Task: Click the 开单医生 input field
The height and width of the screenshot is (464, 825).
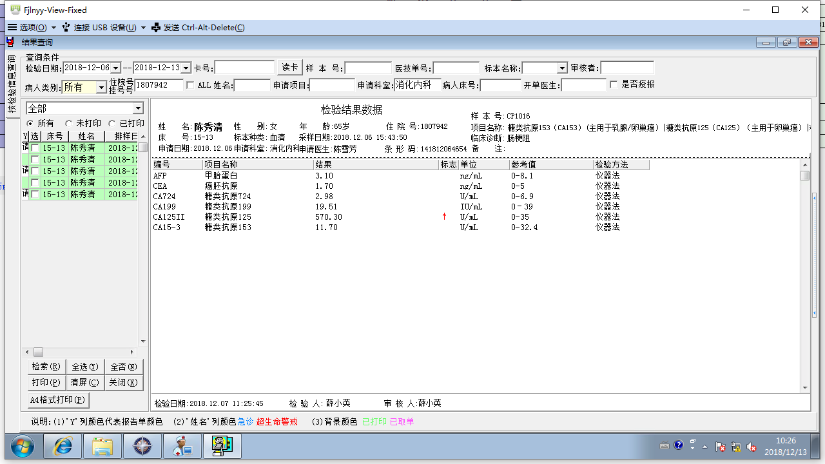Action: (584, 85)
